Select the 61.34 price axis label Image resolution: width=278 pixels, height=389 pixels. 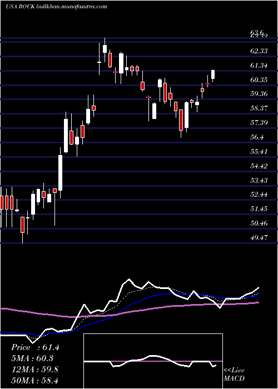(259, 66)
